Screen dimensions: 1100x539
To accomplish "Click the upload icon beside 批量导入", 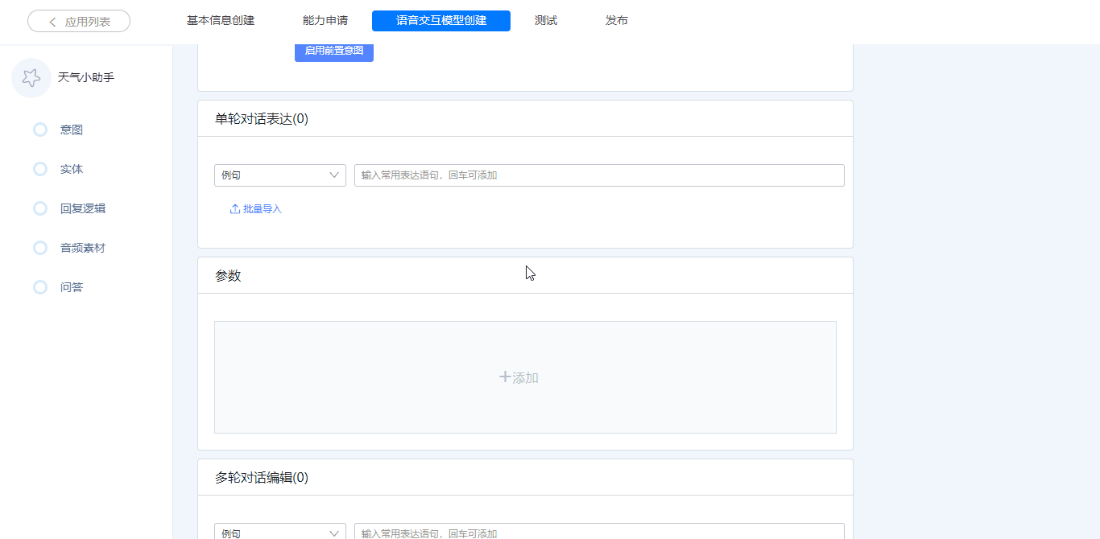I will [235, 209].
